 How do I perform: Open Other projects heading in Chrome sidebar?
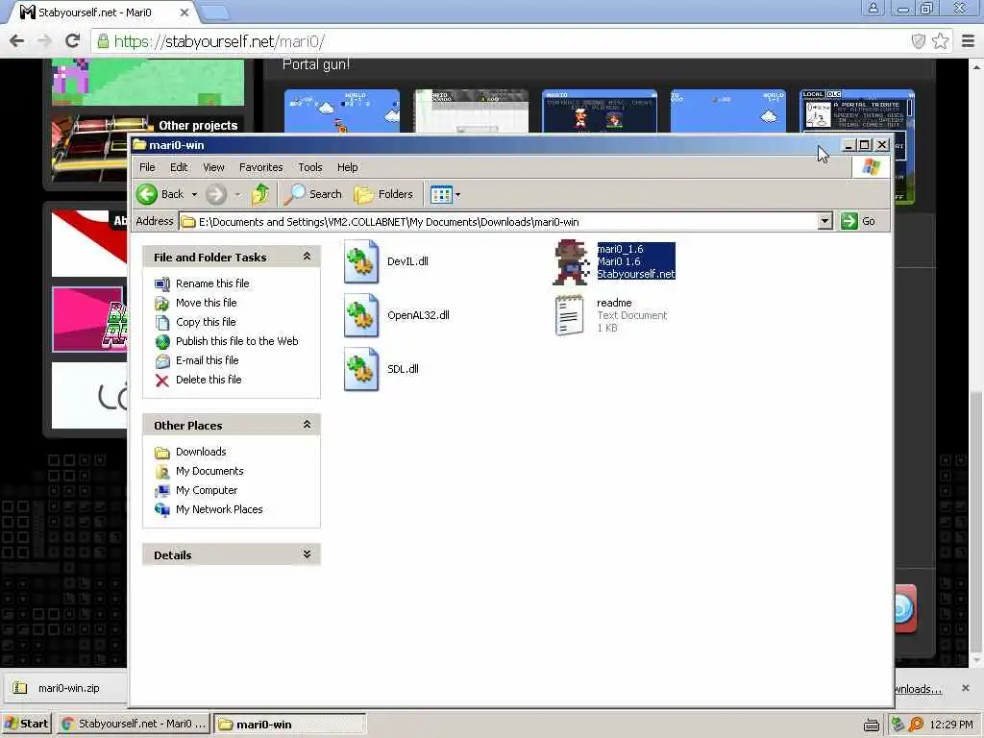coord(198,126)
